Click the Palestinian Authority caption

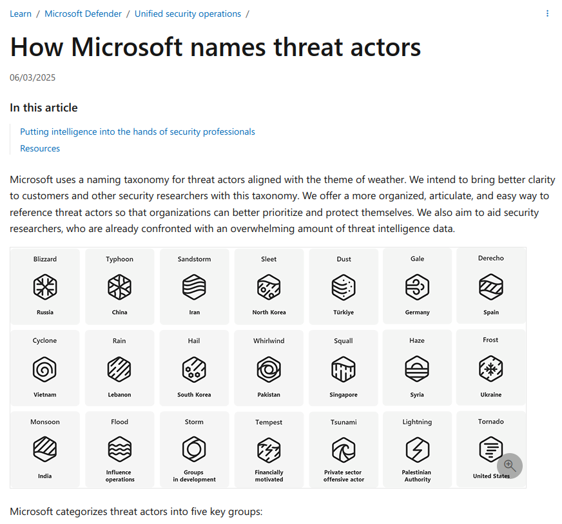pos(417,476)
